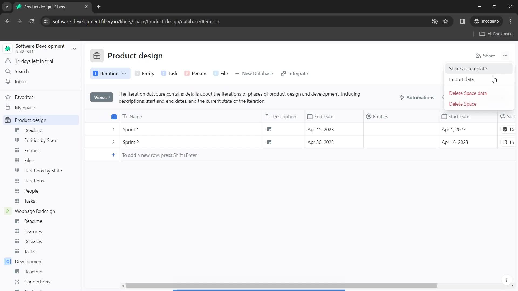The height and width of the screenshot is (291, 518).
Task: Switch to the Entity database tab
Action: pyautogui.click(x=145, y=74)
